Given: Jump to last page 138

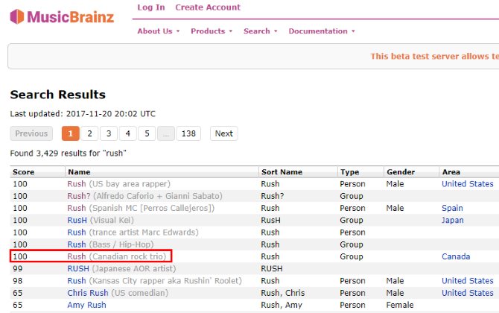Looking at the screenshot, I should 188,133.
